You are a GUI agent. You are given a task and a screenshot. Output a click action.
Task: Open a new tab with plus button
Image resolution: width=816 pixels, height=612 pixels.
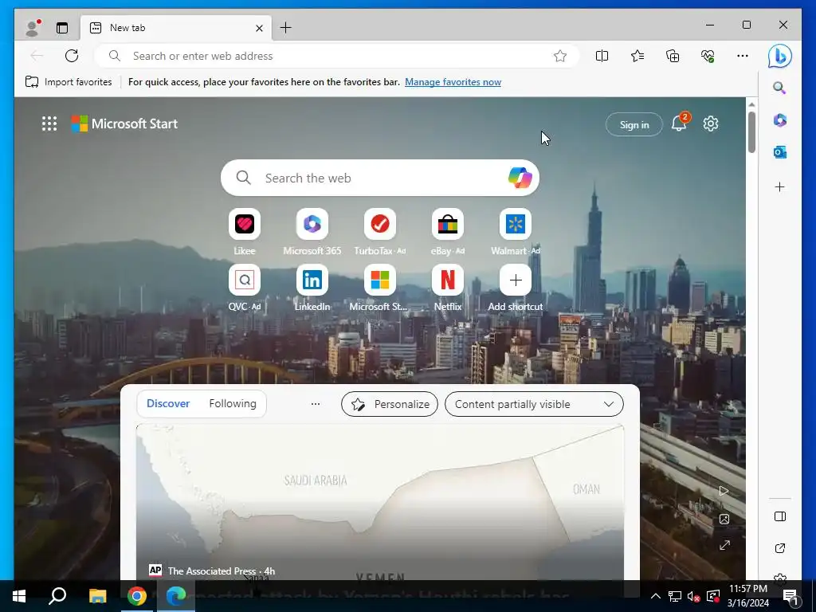(x=286, y=28)
